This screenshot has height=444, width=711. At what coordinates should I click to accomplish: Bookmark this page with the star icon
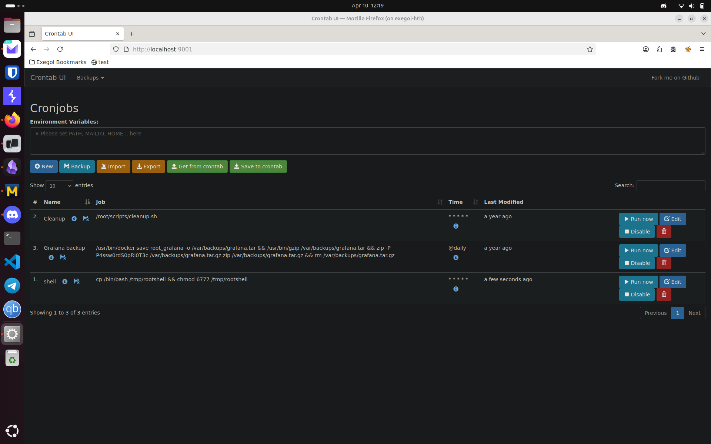(590, 49)
